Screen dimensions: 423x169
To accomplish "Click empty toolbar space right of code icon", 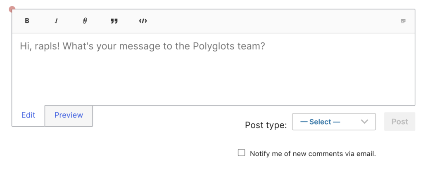I will tap(269, 21).
